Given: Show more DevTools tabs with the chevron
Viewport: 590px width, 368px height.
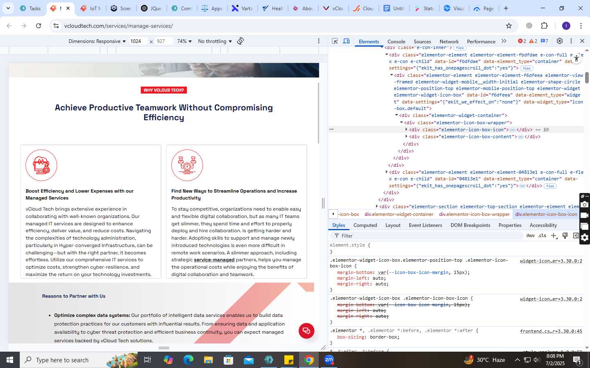Looking at the screenshot, I should (504, 41).
